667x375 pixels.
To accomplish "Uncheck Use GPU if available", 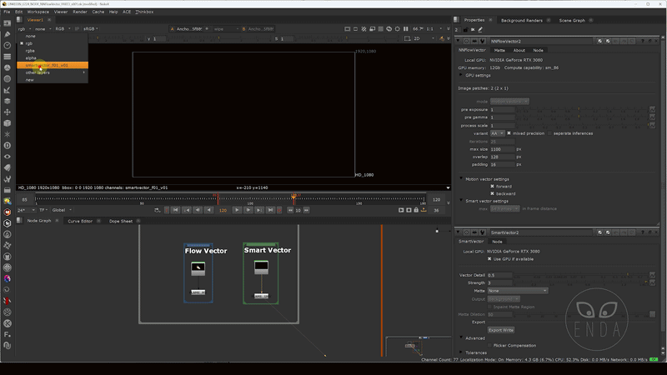I will [489, 259].
